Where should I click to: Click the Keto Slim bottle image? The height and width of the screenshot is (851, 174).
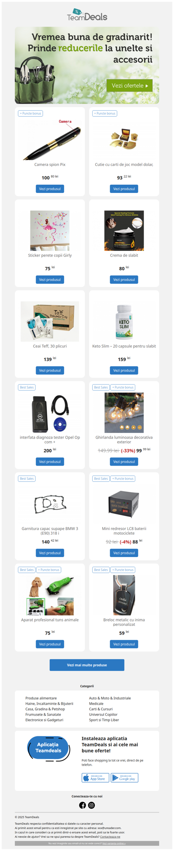click(x=124, y=321)
